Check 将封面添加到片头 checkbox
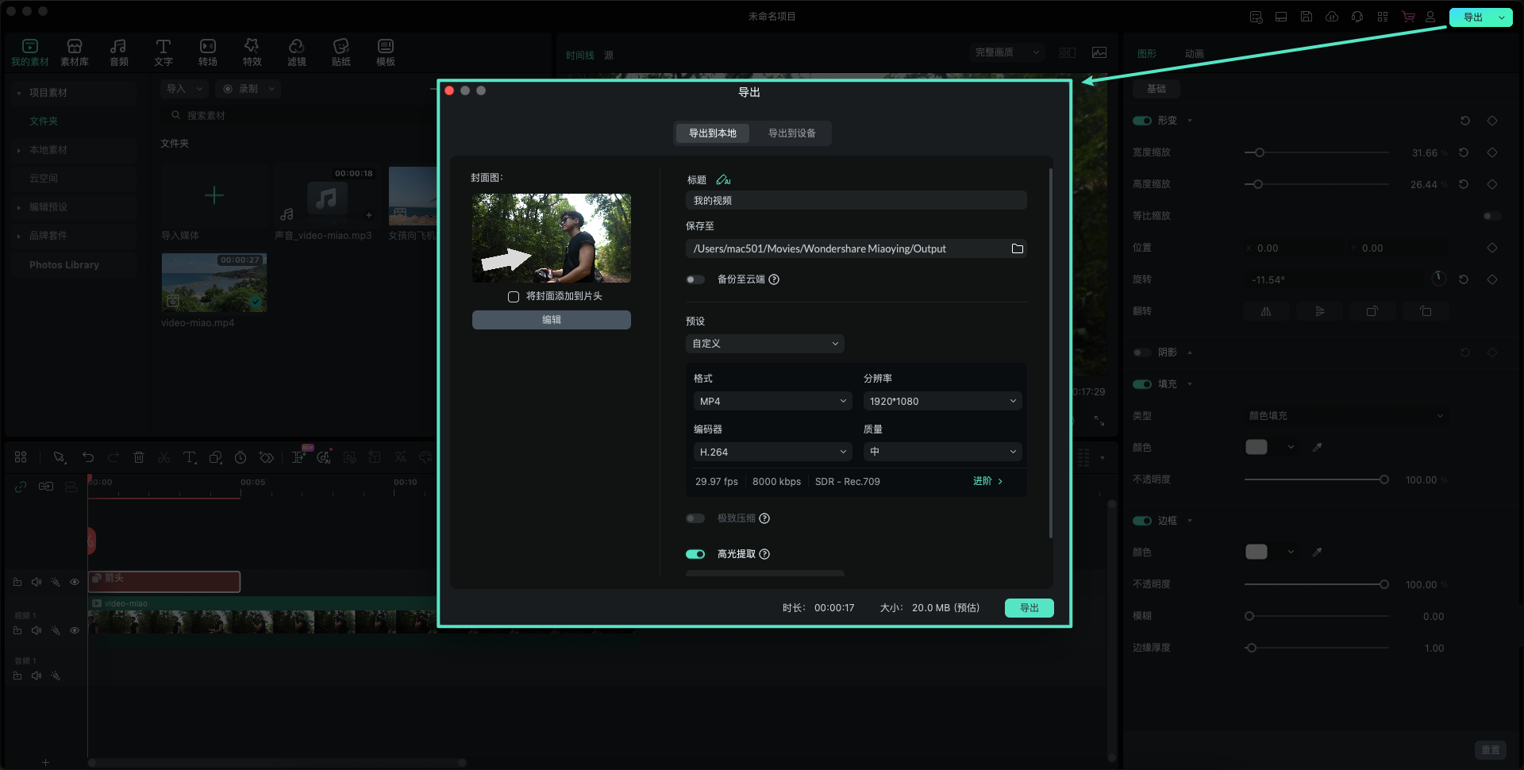Image resolution: width=1524 pixels, height=770 pixels. pos(514,297)
